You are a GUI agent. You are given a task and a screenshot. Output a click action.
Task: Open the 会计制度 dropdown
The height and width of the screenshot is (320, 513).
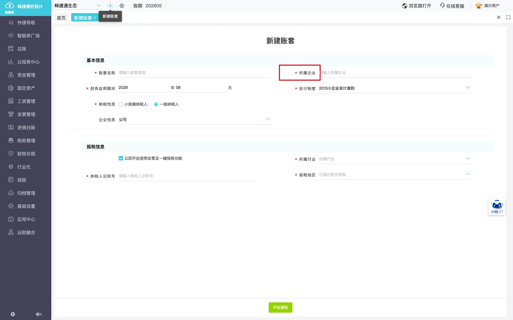(x=395, y=88)
